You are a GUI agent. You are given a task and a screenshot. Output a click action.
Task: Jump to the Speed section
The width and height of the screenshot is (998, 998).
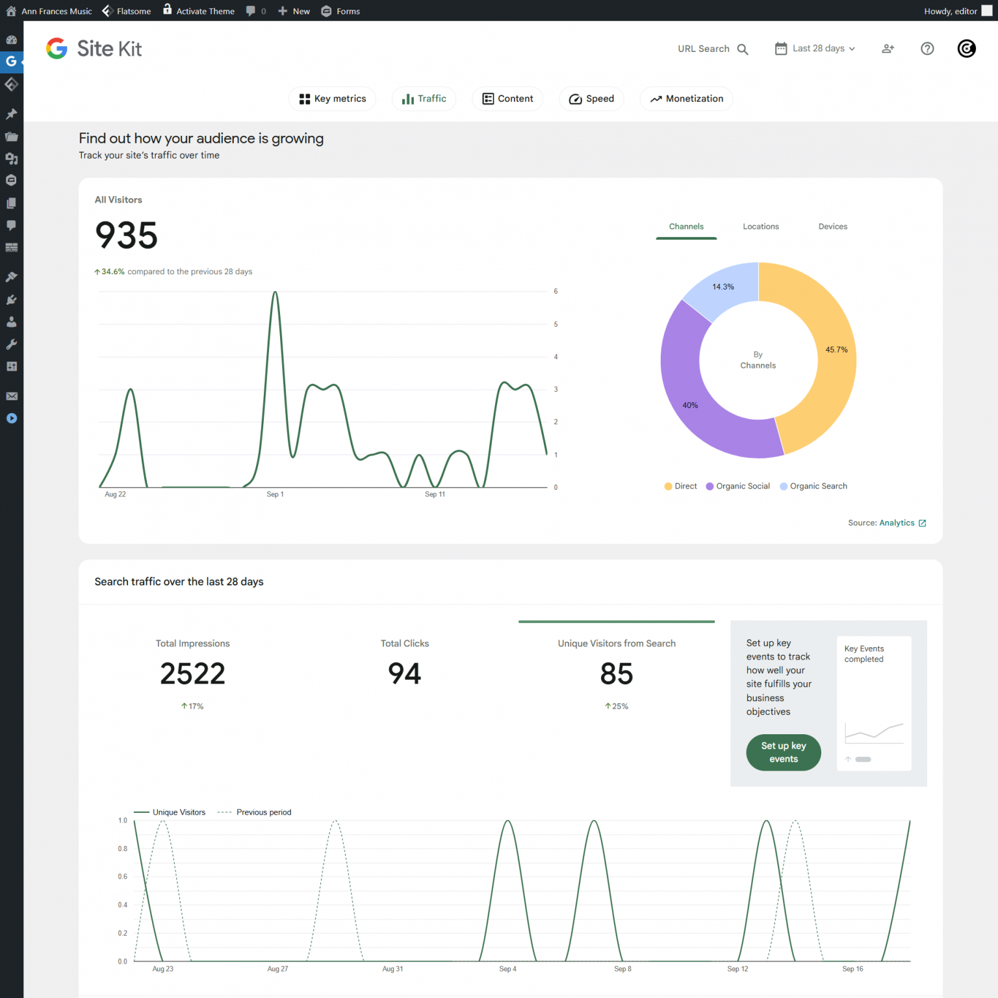(x=591, y=99)
